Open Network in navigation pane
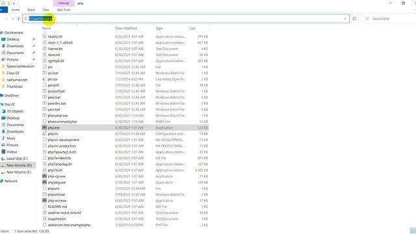The image size is (416, 234). click(x=11, y=181)
